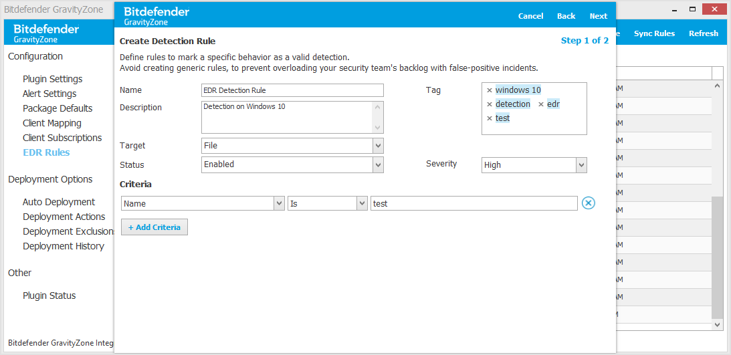Open Plugin Settings in the sidebar
Screen dimensions: 731x355
52,79
